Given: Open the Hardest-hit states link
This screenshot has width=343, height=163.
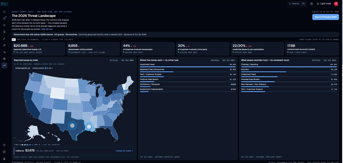Looking at the screenshot, I should click(x=124, y=151).
